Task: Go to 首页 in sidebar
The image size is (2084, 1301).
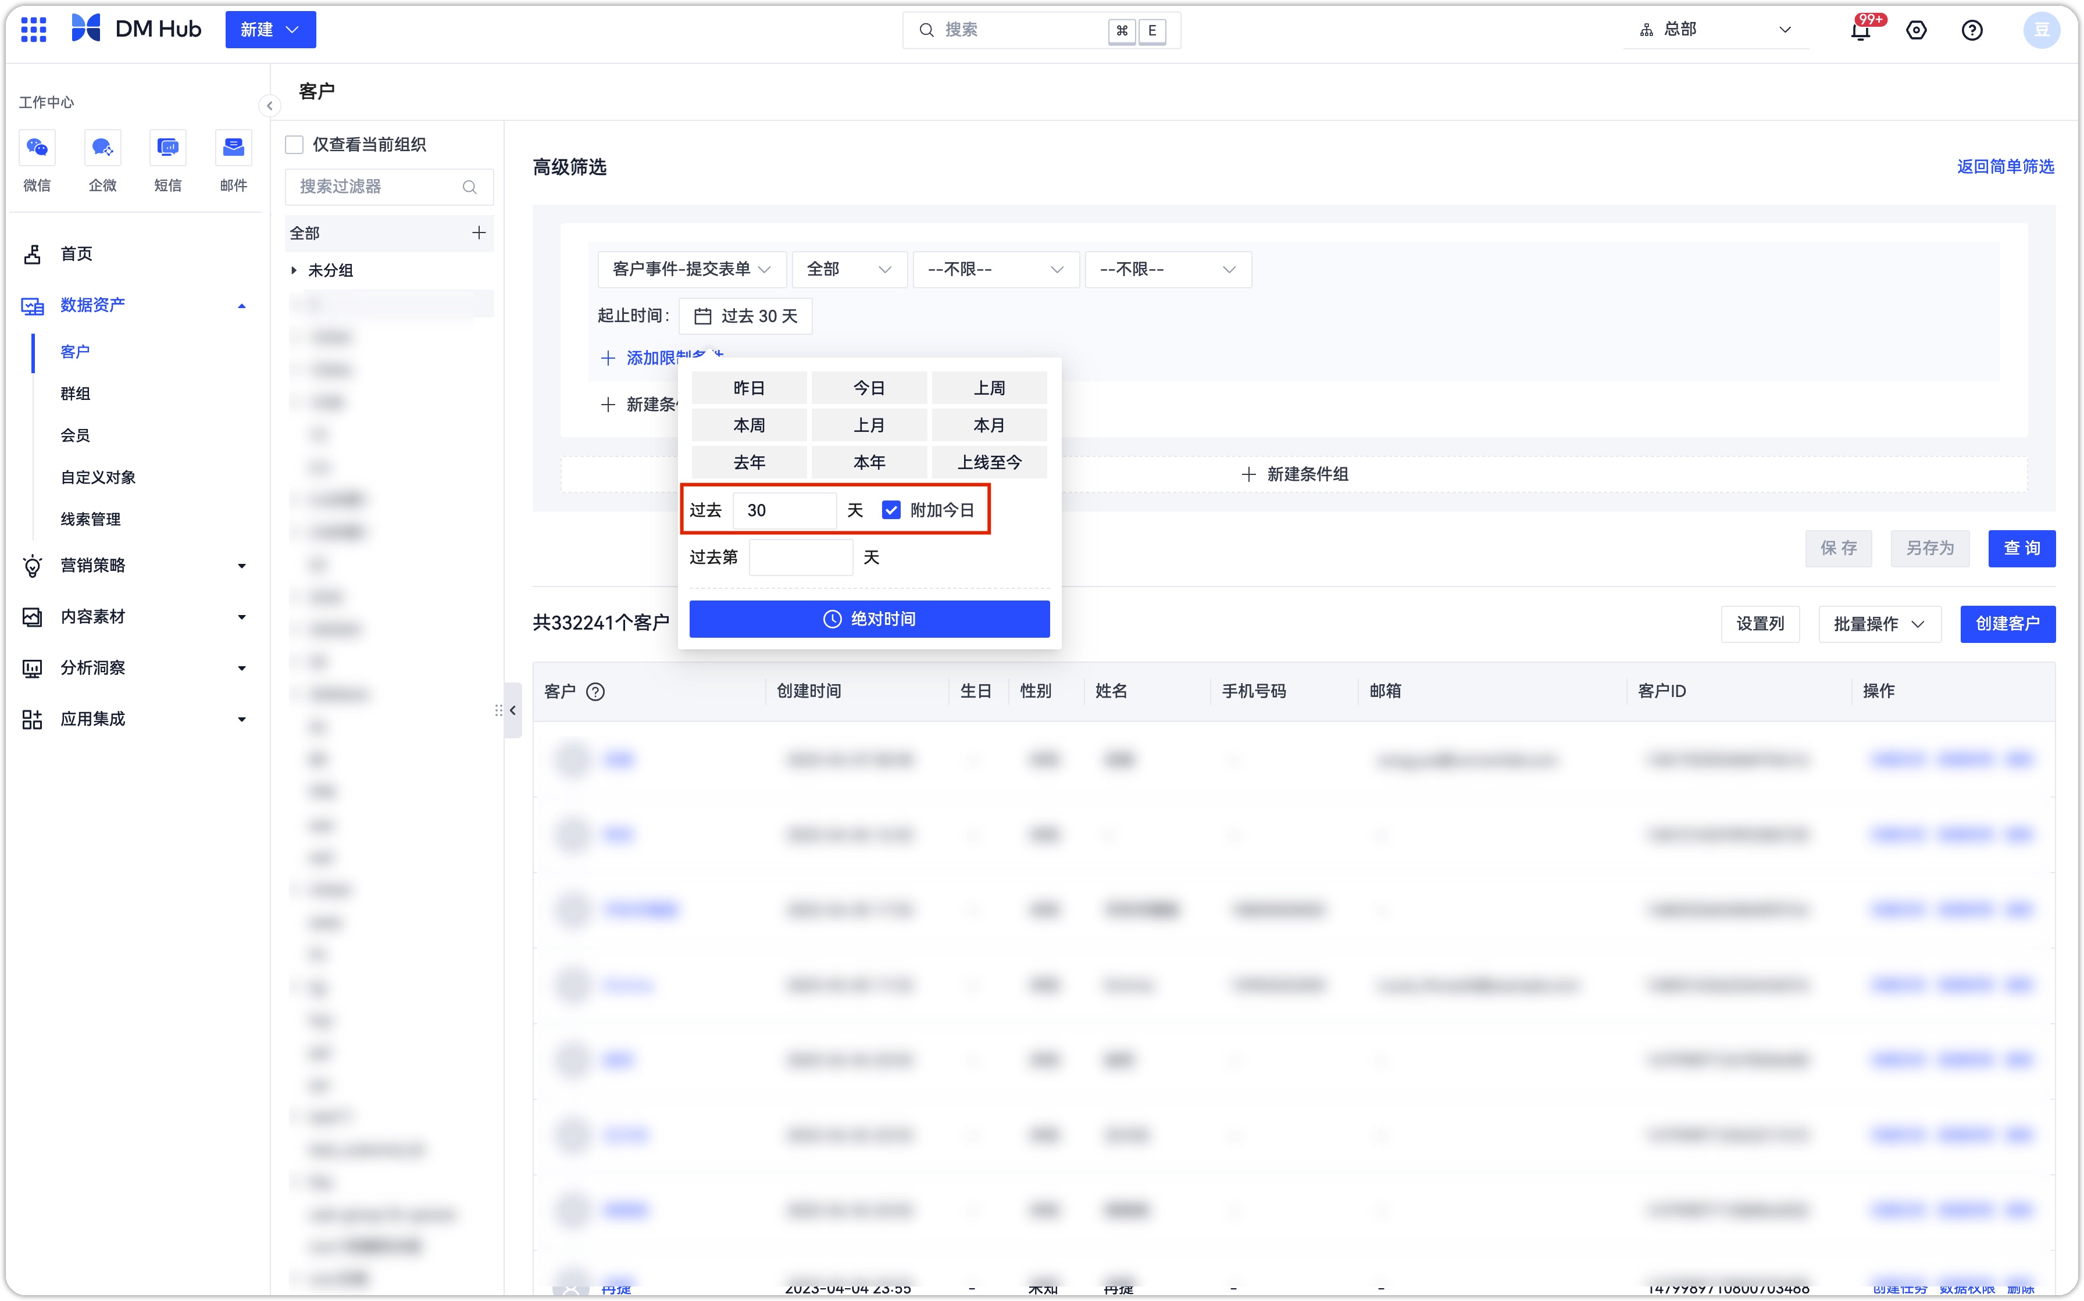Action: click(x=77, y=254)
